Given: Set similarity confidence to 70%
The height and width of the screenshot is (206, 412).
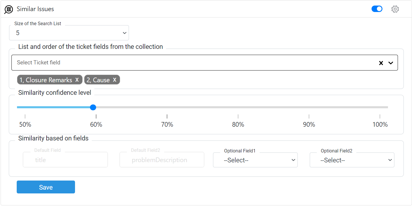Looking at the screenshot, I should tap(167, 107).
